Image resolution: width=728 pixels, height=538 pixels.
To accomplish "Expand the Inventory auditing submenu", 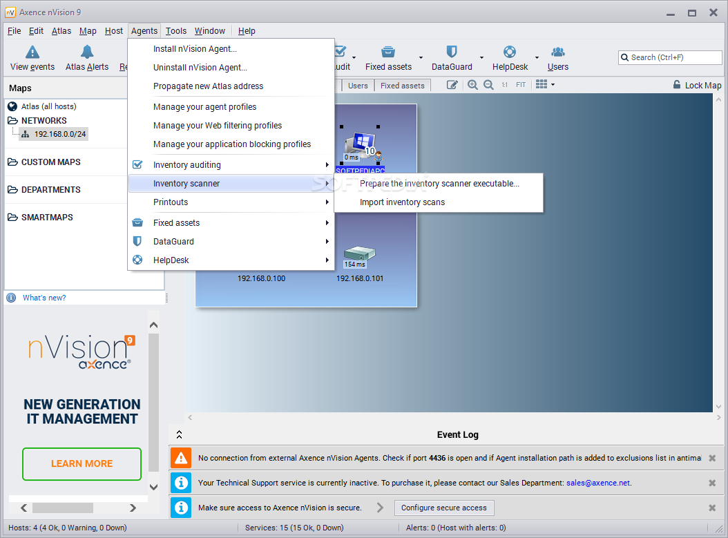I will (327, 165).
